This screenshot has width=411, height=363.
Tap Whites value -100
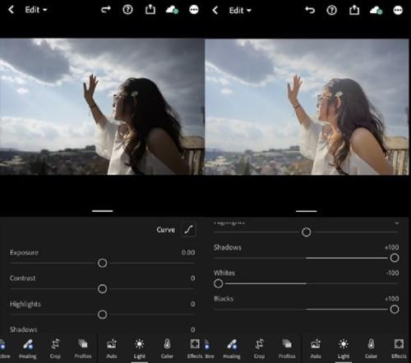tap(392, 273)
